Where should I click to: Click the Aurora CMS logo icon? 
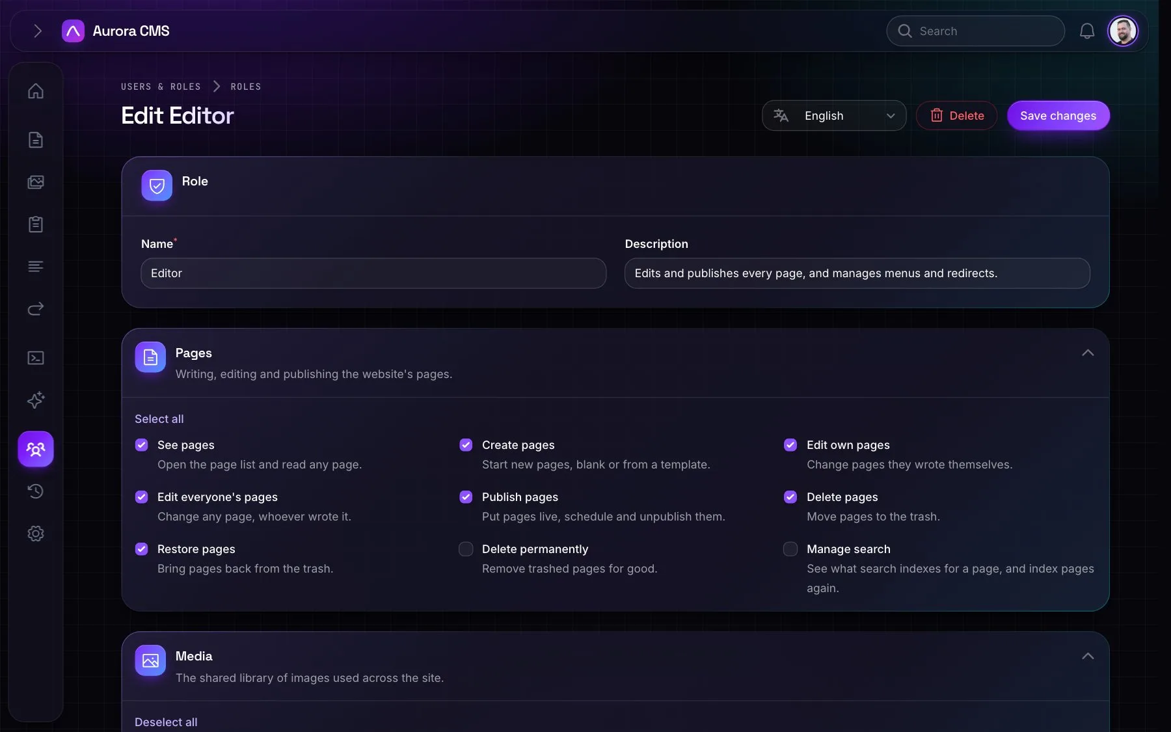coord(73,31)
